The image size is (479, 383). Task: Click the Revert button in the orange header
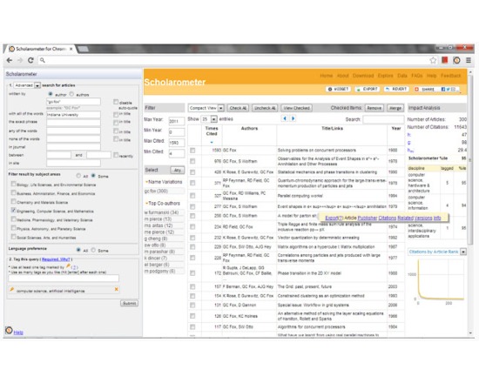tap(396, 89)
